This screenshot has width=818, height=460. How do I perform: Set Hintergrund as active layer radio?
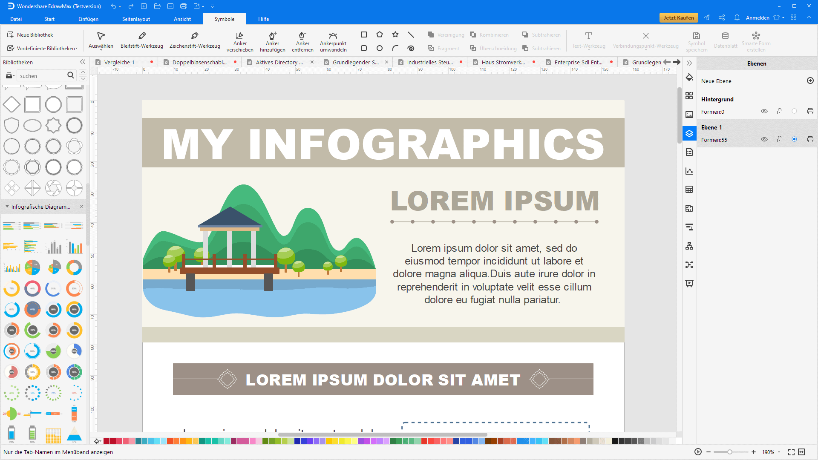pyautogui.click(x=794, y=111)
